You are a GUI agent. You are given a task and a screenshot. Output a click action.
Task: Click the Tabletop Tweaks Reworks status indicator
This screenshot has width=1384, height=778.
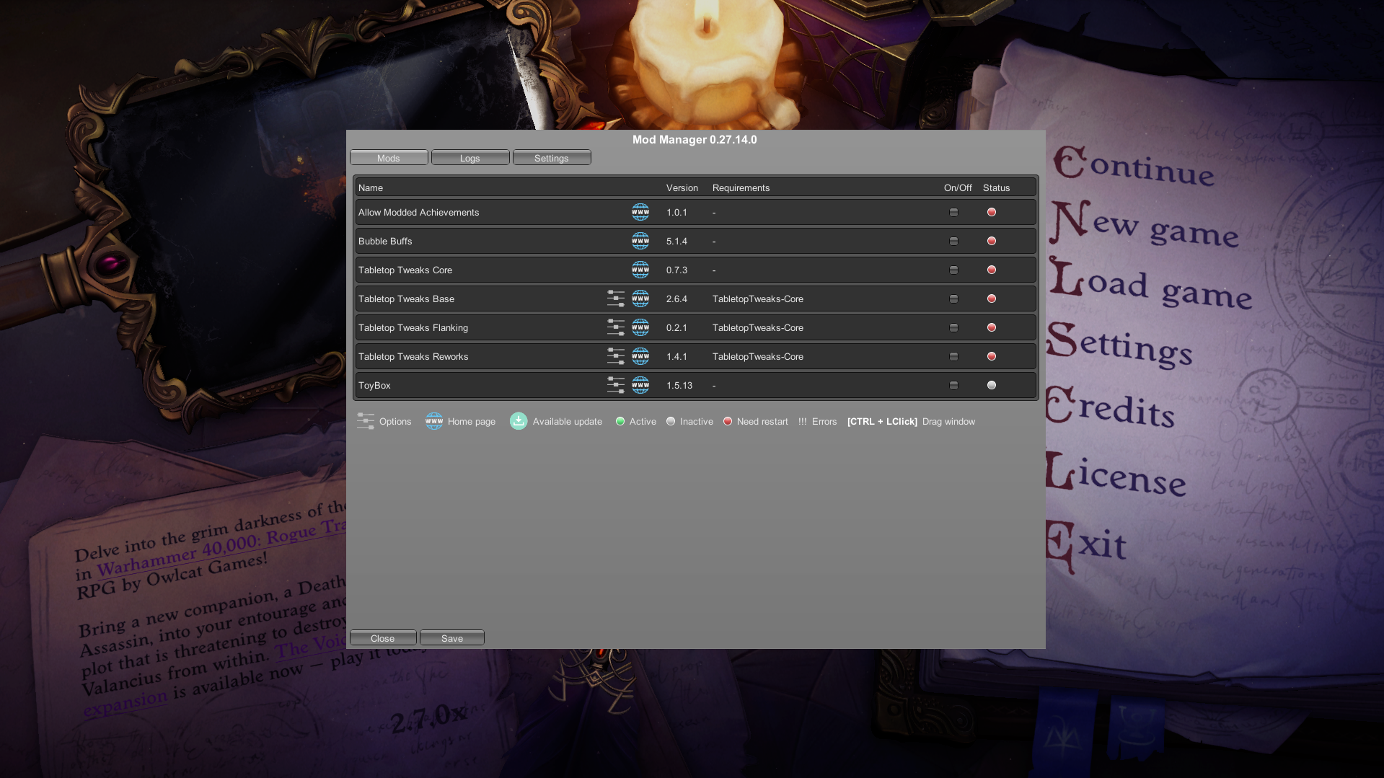click(x=992, y=356)
